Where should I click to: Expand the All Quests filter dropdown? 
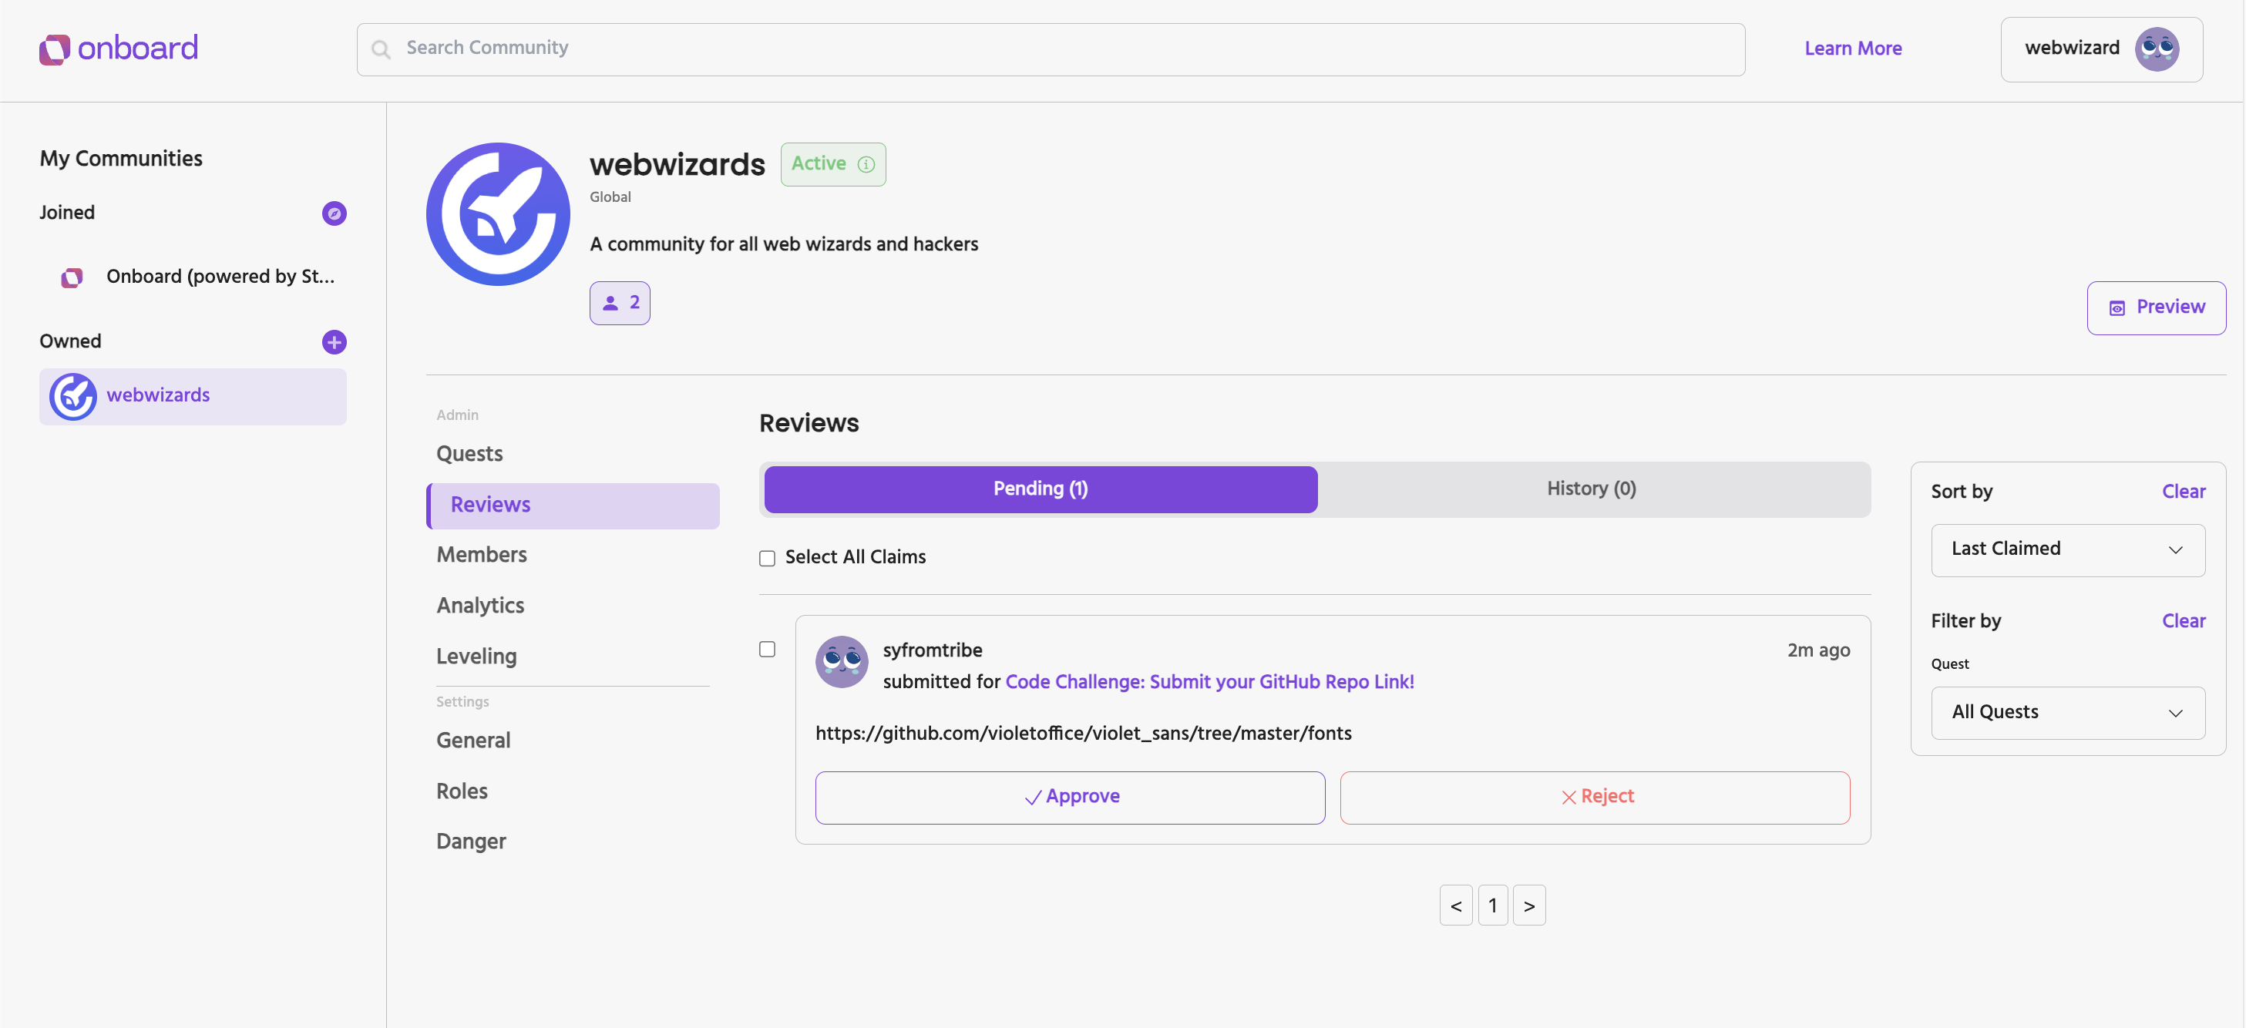(2067, 712)
